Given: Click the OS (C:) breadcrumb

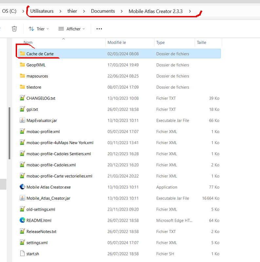Looking at the screenshot, I should (x=9, y=11).
